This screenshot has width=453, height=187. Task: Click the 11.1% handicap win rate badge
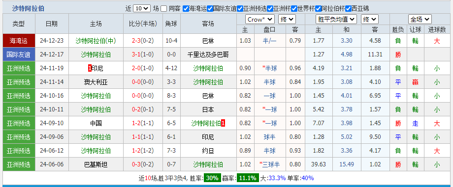pos(248,178)
